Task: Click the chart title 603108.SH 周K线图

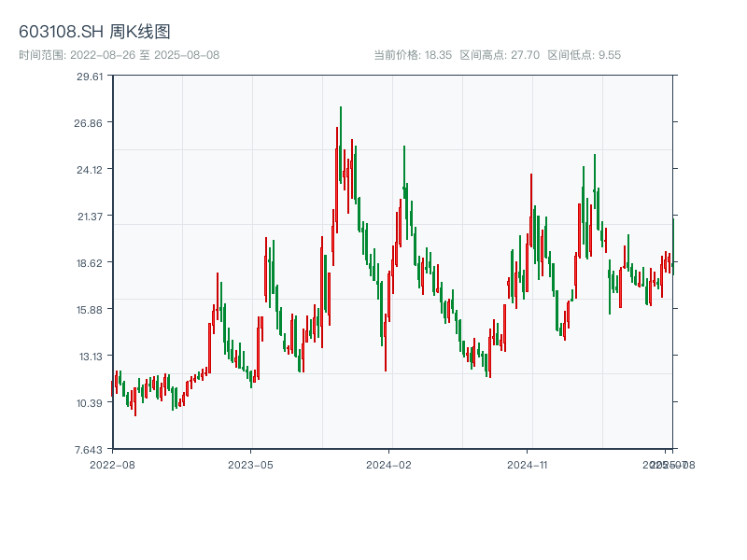Action: pyautogui.click(x=94, y=32)
